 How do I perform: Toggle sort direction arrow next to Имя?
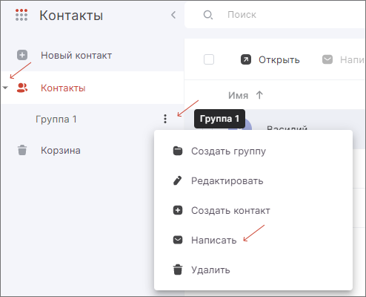(259, 95)
